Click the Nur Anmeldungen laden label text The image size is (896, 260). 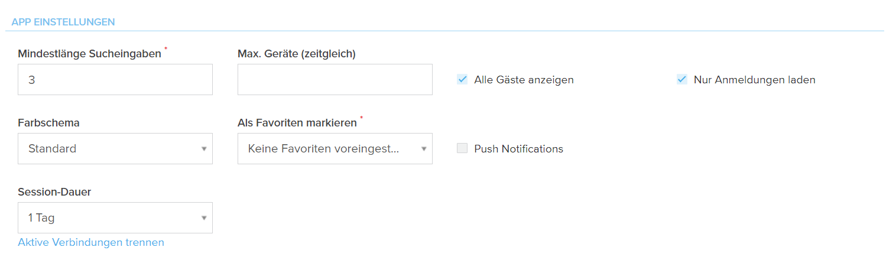coord(754,80)
